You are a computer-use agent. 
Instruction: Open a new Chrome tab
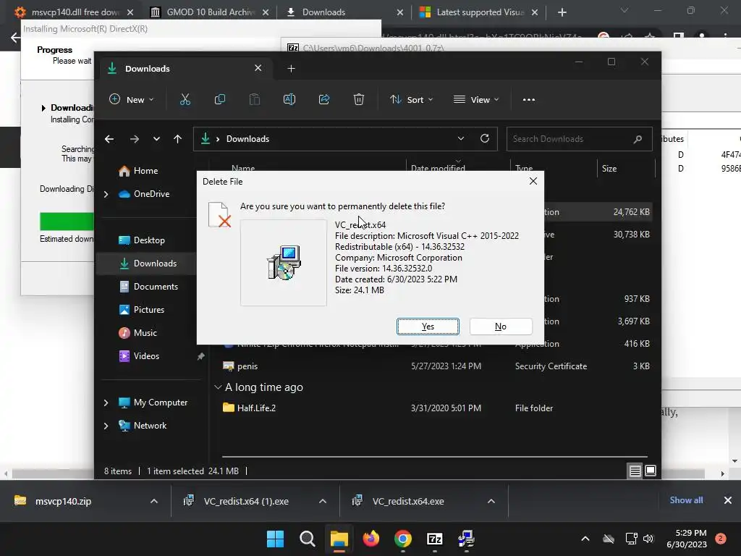[x=562, y=12]
